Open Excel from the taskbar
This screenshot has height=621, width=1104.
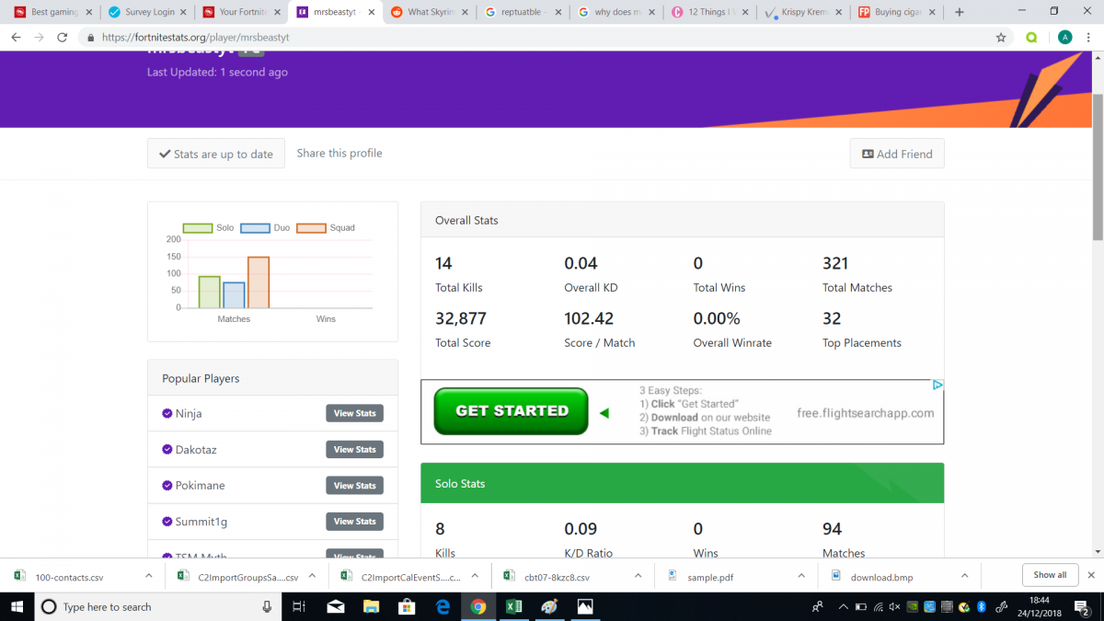513,606
